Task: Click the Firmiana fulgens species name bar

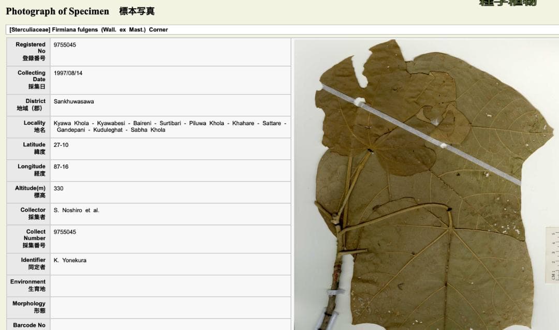Action: coord(89,30)
